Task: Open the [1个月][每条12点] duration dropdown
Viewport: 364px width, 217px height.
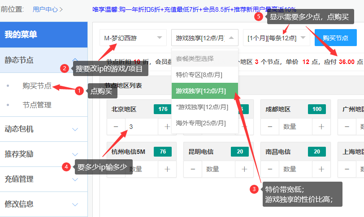Action: 276,38
